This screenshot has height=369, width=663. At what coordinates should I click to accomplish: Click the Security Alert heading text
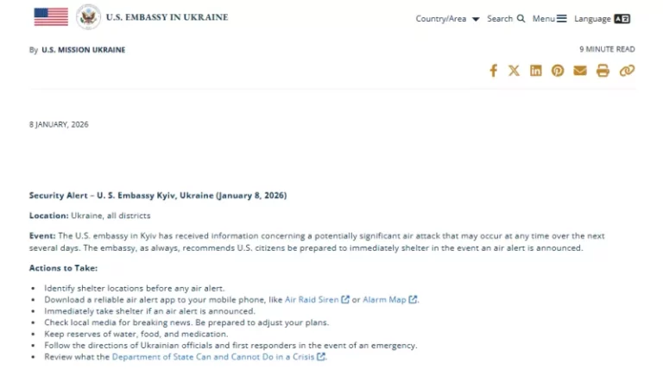pos(158,196)
